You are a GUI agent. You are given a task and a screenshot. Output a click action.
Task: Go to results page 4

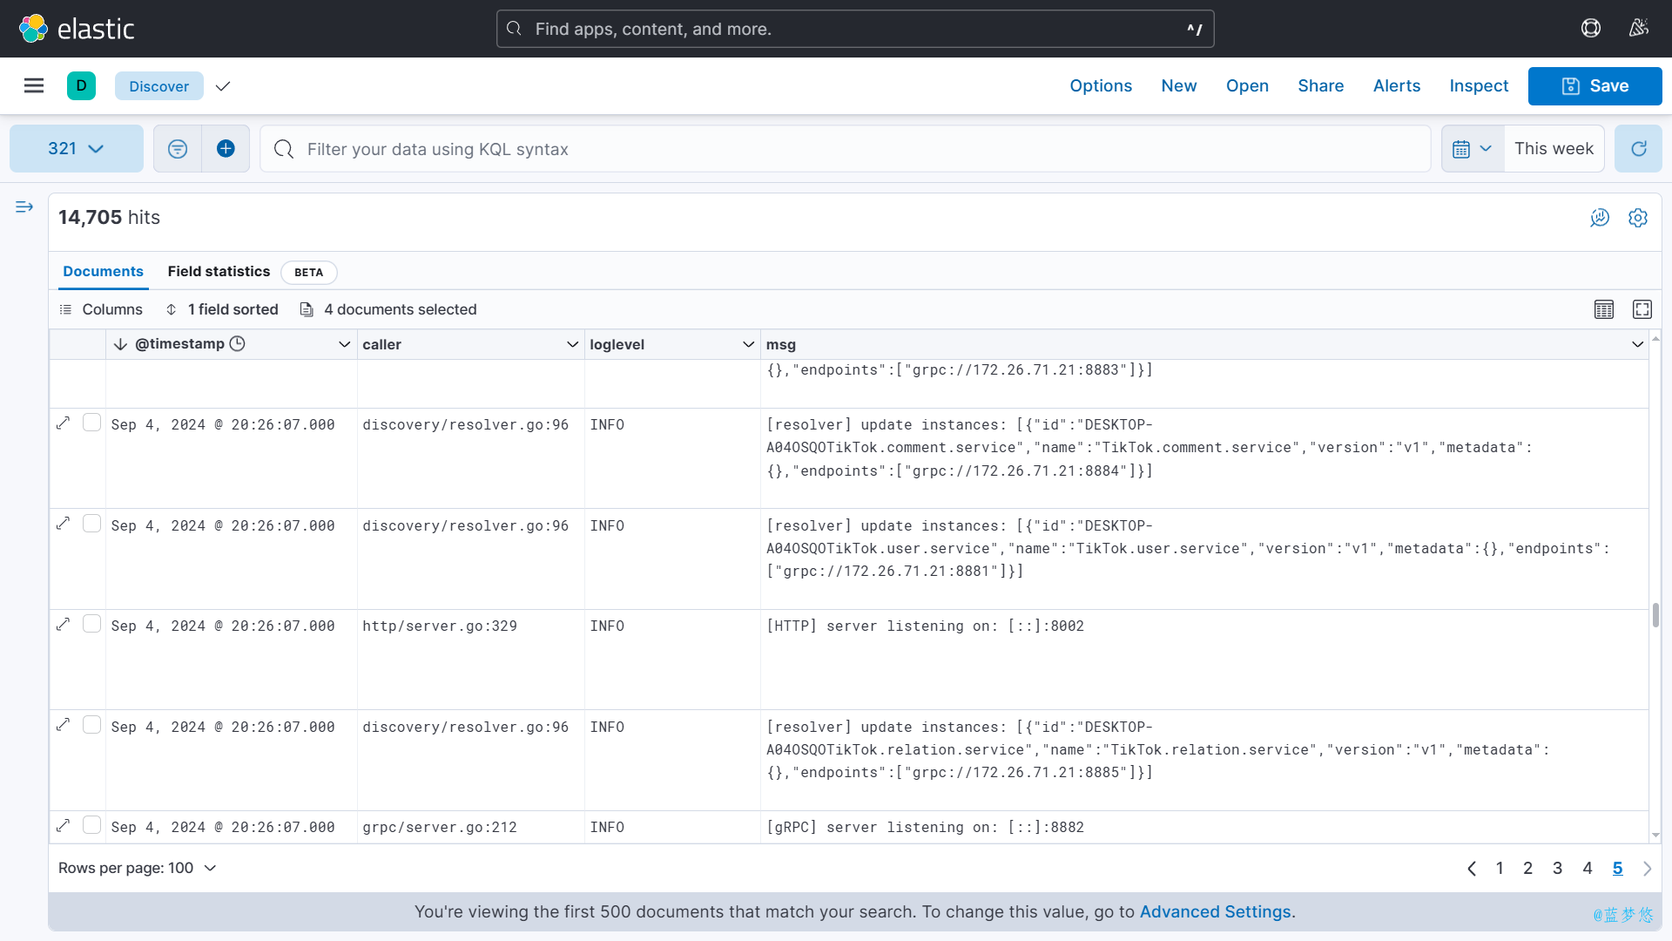1588,869
